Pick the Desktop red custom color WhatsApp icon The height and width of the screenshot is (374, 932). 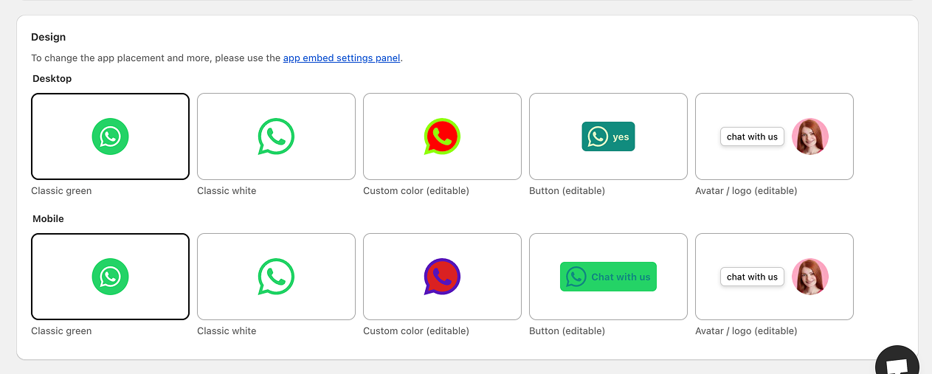point(442,136)
